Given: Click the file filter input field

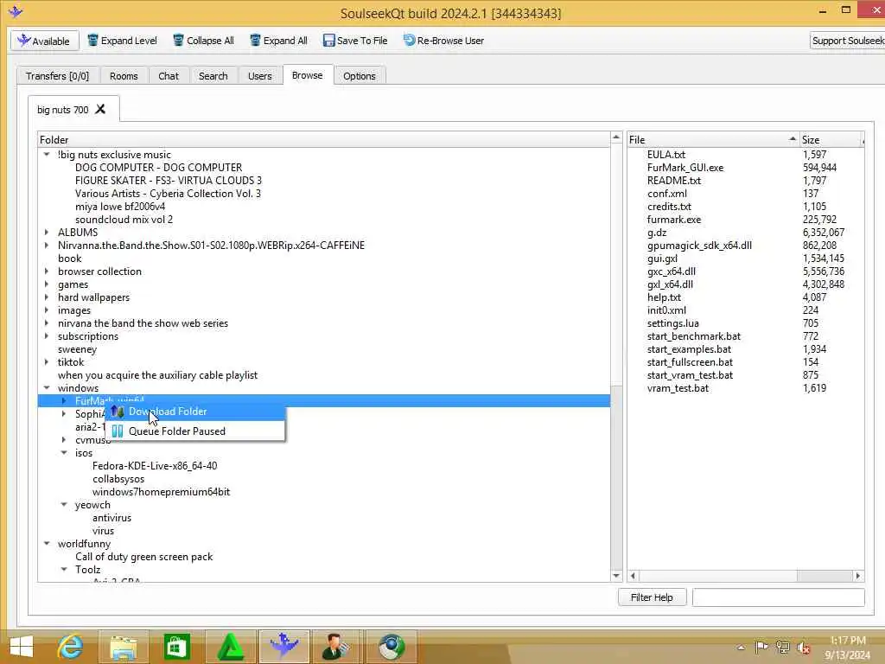Looking at the screenshot, I should point(779,597).
